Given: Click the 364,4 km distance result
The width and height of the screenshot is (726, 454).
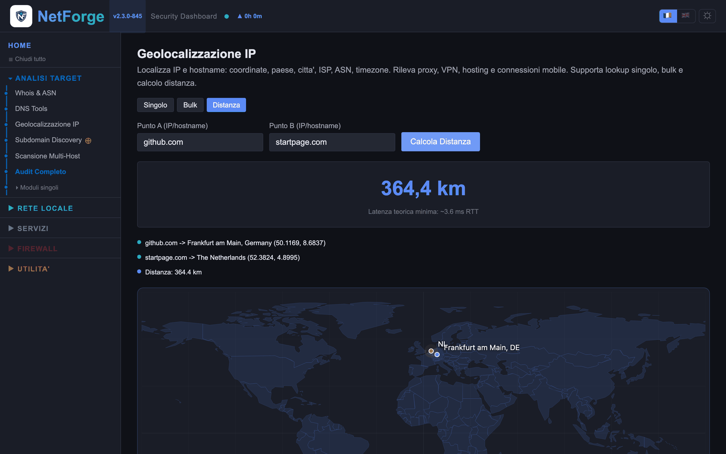Looking at the screenshot, I should coord(423,188).
